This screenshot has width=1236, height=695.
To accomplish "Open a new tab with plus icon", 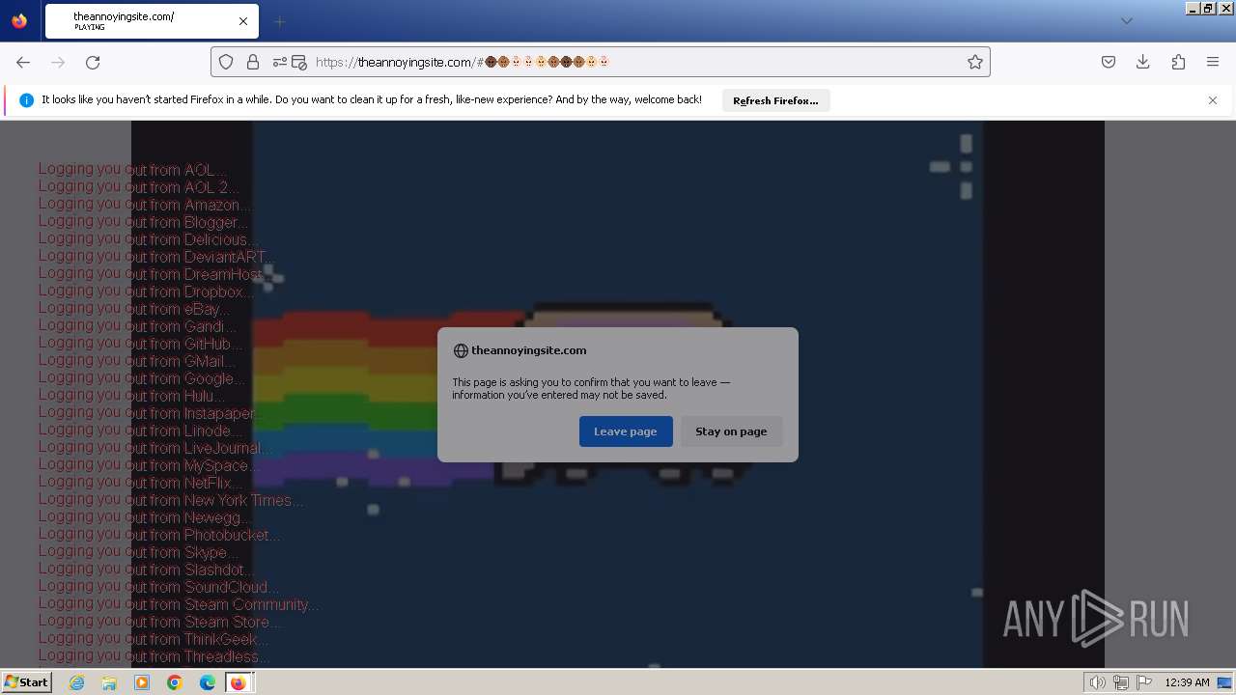I will click(x=279, y=21).
